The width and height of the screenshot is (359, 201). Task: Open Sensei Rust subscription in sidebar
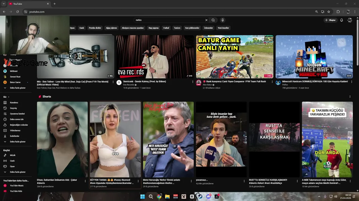[16, 77]
